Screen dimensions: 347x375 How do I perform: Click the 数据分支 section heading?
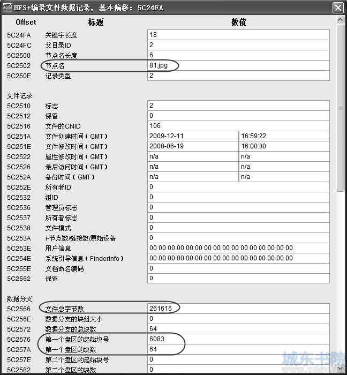[19, 299]
